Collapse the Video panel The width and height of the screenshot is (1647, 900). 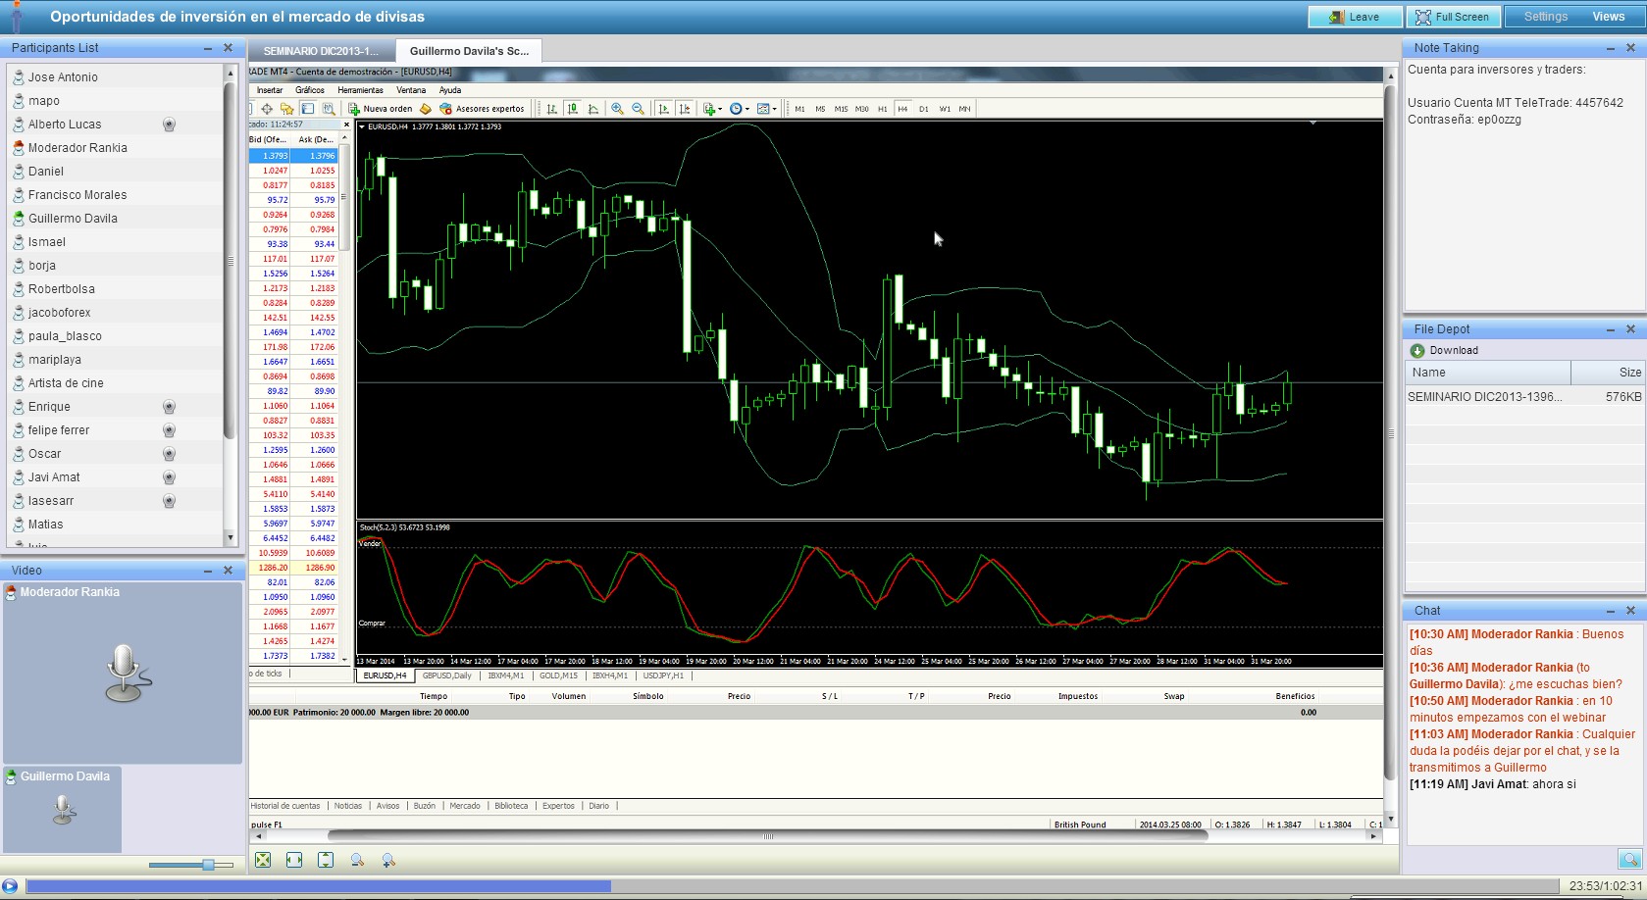208,571
